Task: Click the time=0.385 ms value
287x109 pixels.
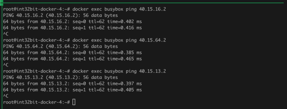Action: pyautogui.click(x=124, y=52)
